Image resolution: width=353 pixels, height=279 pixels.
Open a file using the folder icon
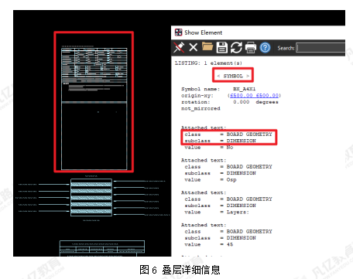pyautogui.click(x=207, y=47)
